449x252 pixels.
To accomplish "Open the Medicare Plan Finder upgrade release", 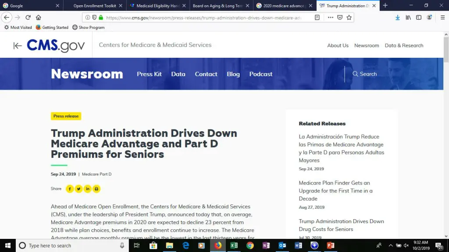I will coord(335,191).
